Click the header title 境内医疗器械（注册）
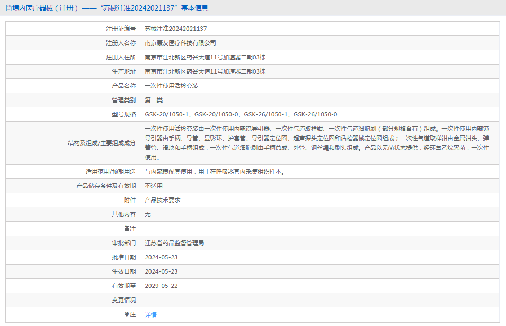 [45, 8]
